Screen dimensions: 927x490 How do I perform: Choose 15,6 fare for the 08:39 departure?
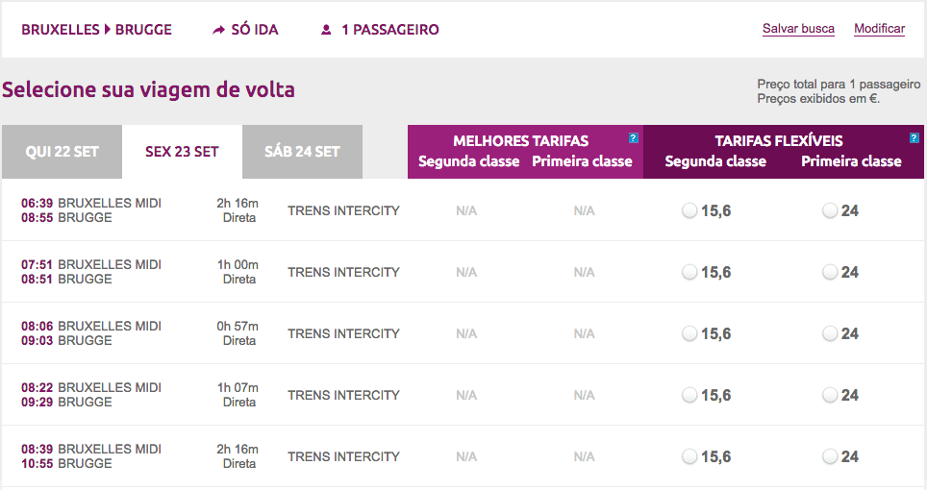click(x=689, y=457)
